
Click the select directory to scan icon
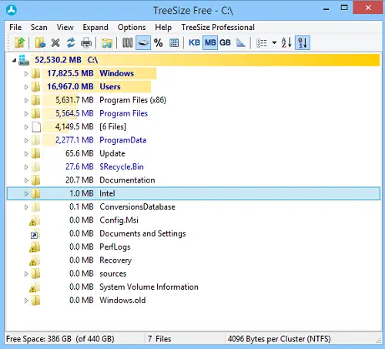[40, 42]
